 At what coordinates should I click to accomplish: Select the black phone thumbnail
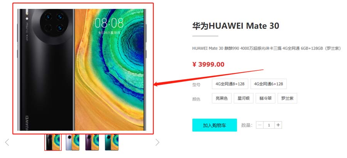point(53,142)
